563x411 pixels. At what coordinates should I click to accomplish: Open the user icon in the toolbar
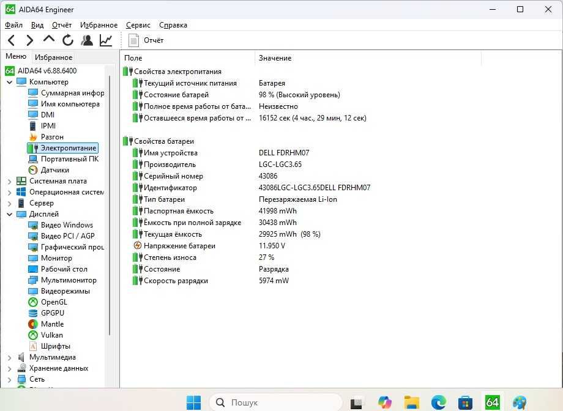click(x=86, y=40)
